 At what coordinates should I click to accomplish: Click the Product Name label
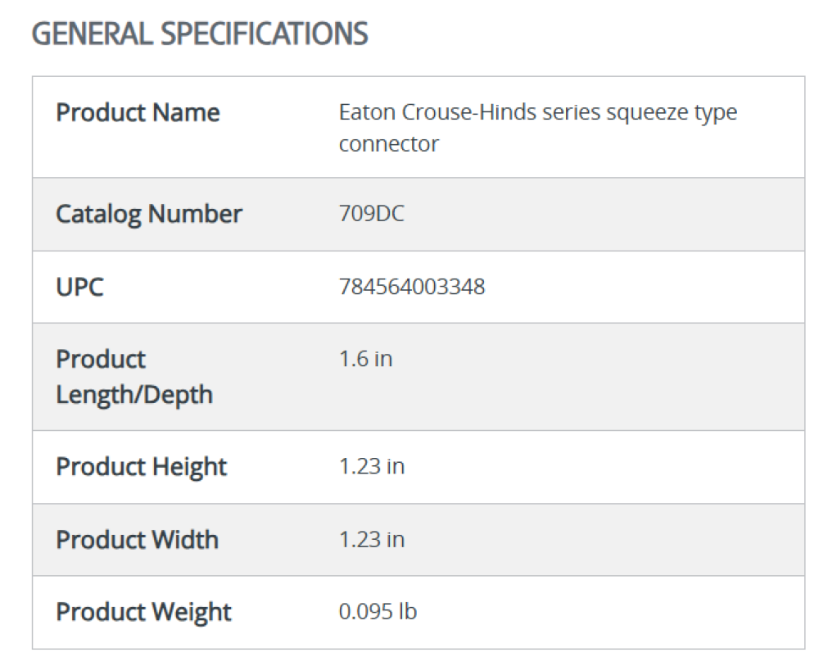[138, 112]
